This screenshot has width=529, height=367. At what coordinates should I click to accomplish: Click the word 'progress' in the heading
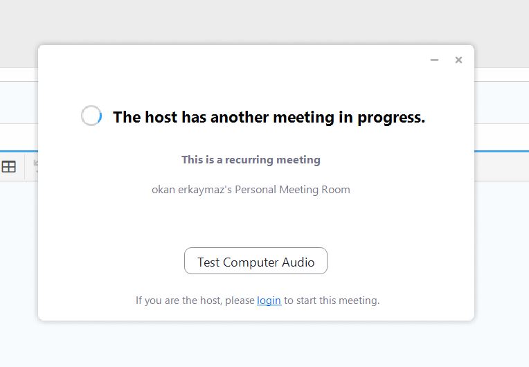pyautogui.click(x=391, y=117)
